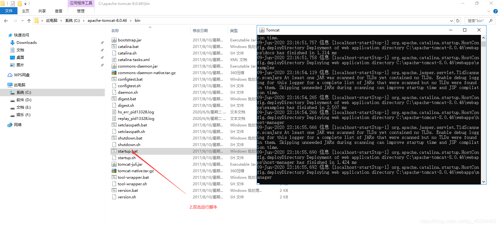Open Explorer help question mark icon
Image resolution: width=499 pixels, height=227 pixels.
495,11
